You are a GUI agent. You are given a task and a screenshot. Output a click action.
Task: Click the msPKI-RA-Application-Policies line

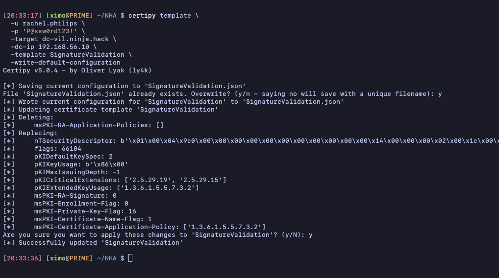pos(99,125)
